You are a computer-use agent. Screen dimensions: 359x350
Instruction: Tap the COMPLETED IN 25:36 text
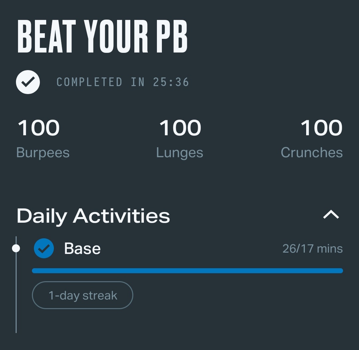[x=123, y=82]
